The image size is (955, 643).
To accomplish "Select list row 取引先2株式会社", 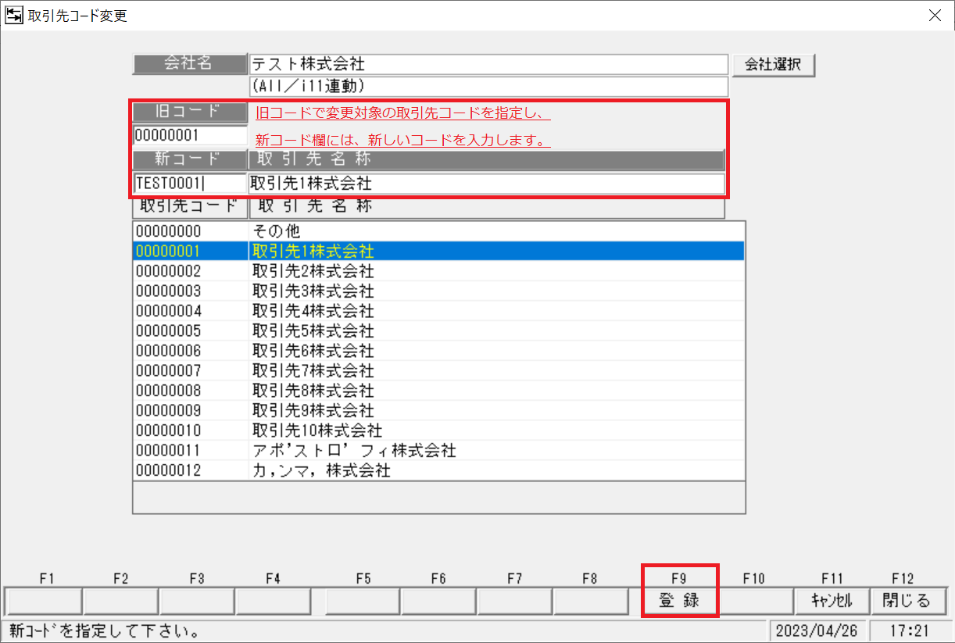I will click(x=438, y=271).
